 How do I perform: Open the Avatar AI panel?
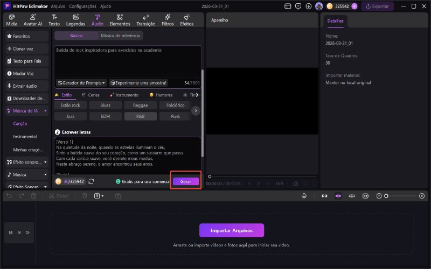pyautogui.click(x=33, y=20)
